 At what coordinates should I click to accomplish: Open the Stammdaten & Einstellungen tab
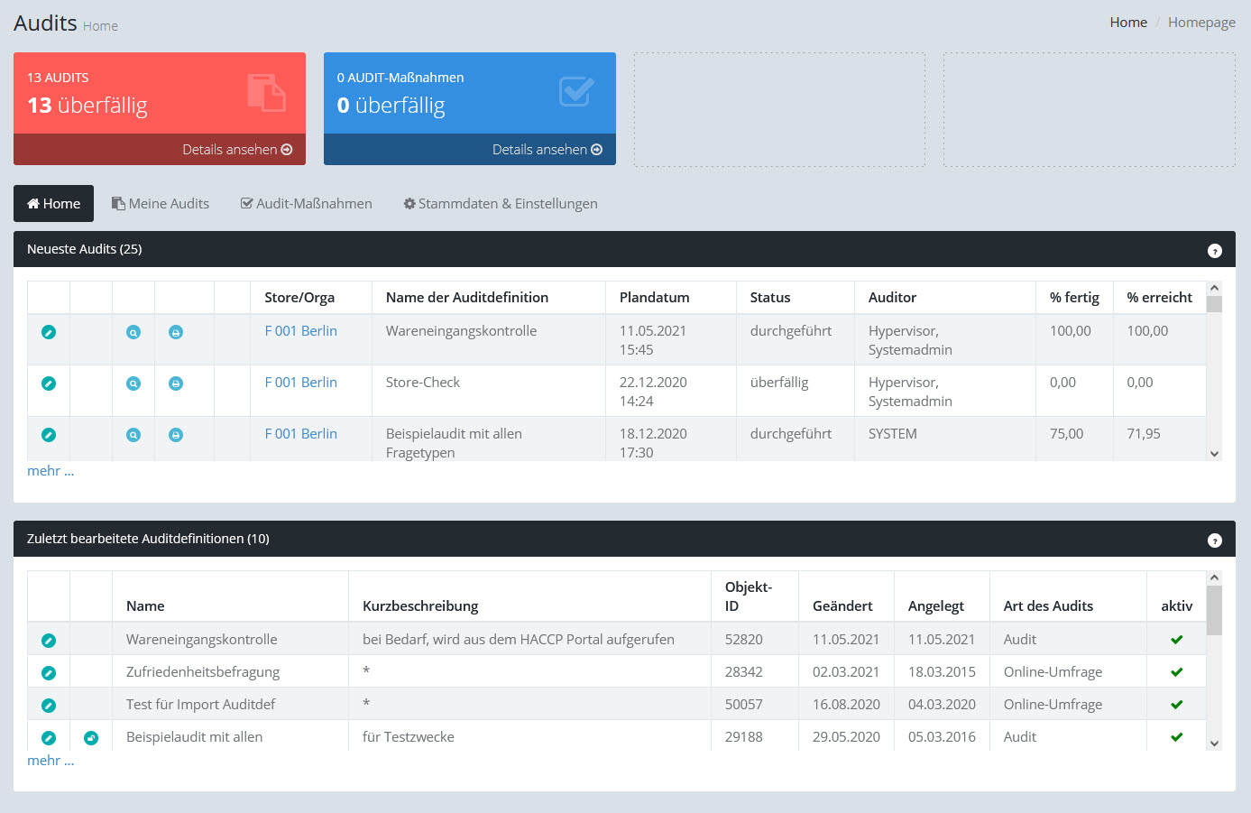click(501, 204)
